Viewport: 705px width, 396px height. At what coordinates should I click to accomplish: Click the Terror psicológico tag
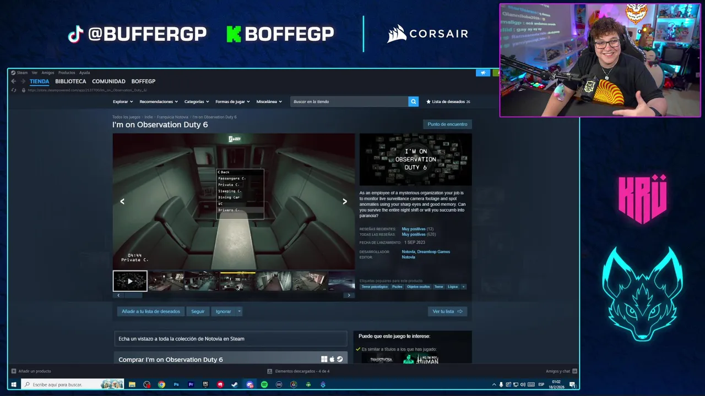click(x=375, y=287)
